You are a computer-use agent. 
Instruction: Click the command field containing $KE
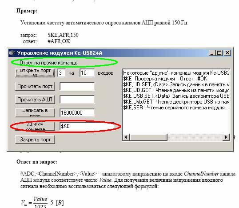point(87,126)
